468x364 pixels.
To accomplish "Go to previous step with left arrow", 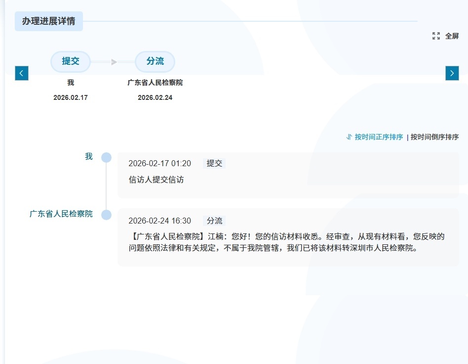I will click(22, 73).
